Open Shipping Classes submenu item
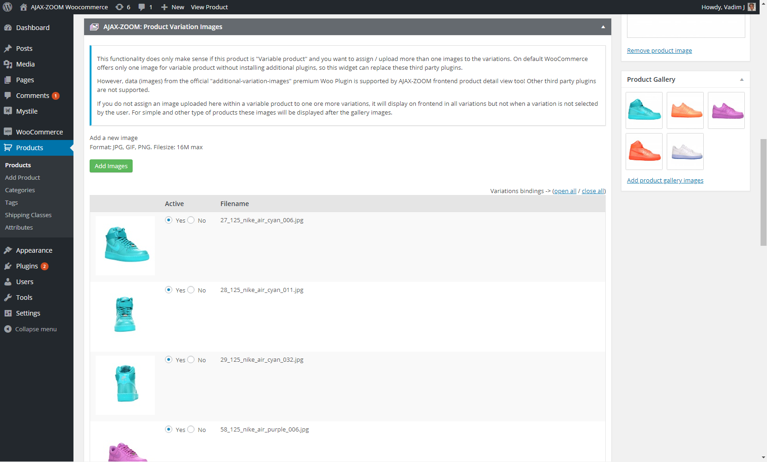 [x=28, y=215]
